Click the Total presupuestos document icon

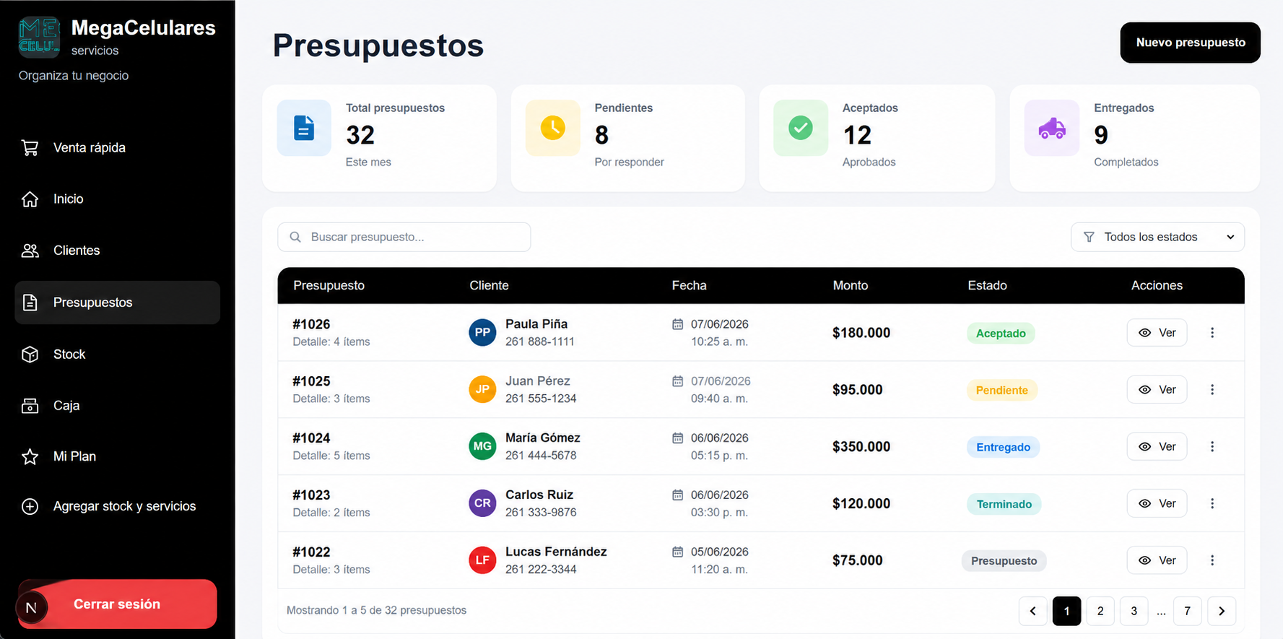304,128
